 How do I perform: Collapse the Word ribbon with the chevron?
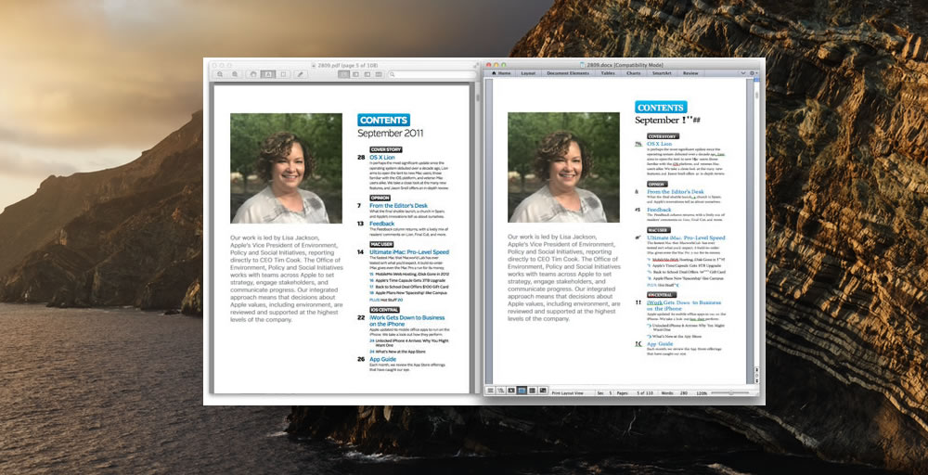743,73
